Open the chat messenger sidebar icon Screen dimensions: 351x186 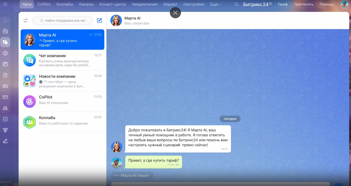click(5, 42)
